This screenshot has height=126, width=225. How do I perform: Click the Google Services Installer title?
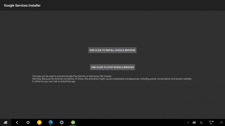[22, 5]
